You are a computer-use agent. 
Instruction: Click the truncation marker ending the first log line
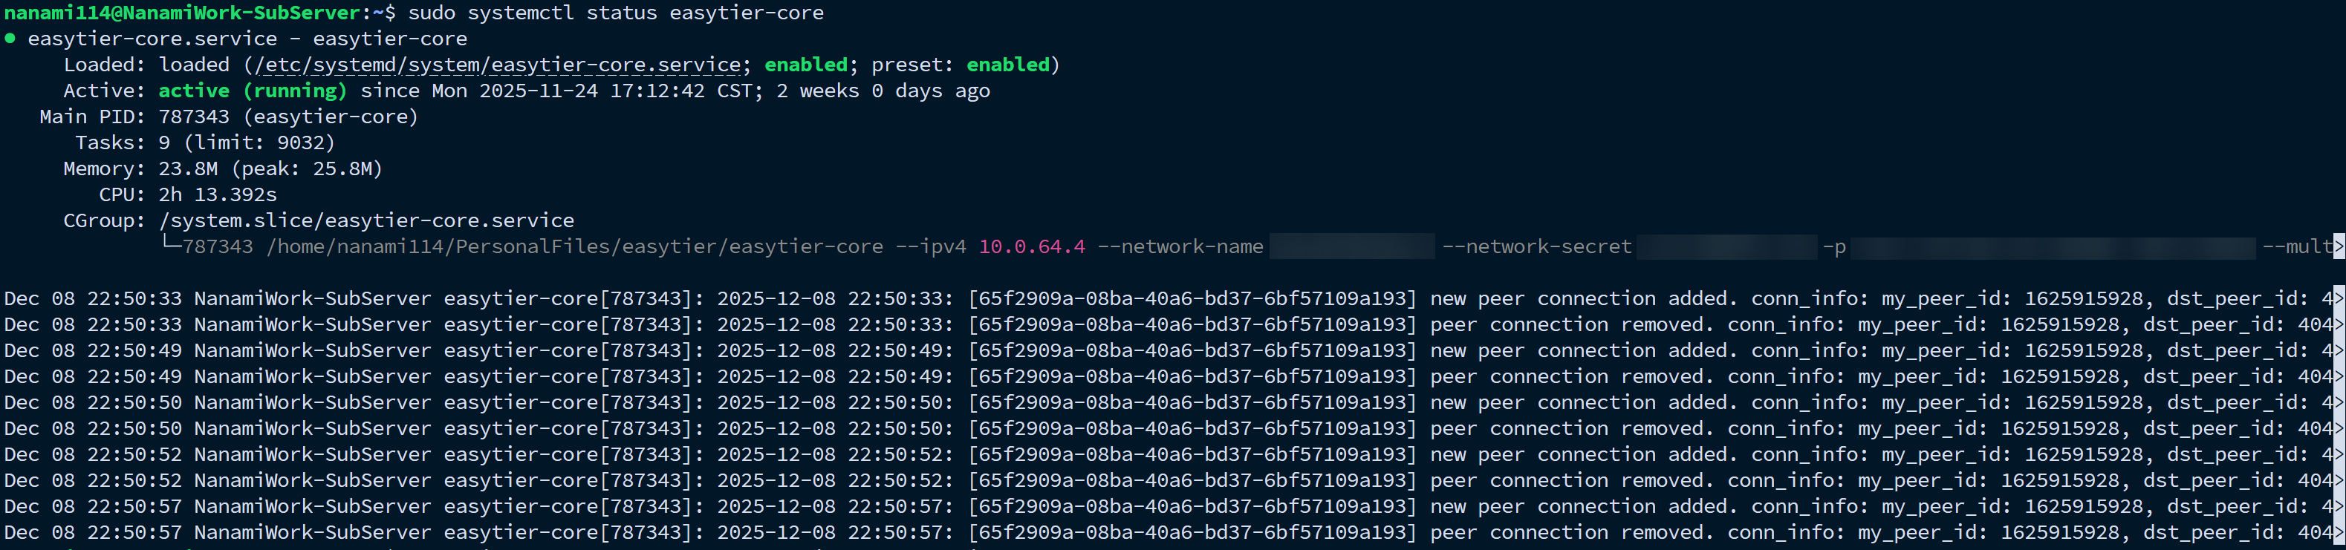click(x=2339, y=298)
